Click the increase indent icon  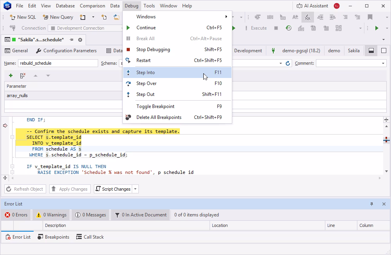[x=332, y=17]
